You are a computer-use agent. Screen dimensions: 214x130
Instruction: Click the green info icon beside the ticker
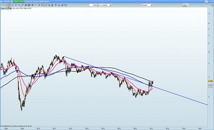(x=12, y=2)
